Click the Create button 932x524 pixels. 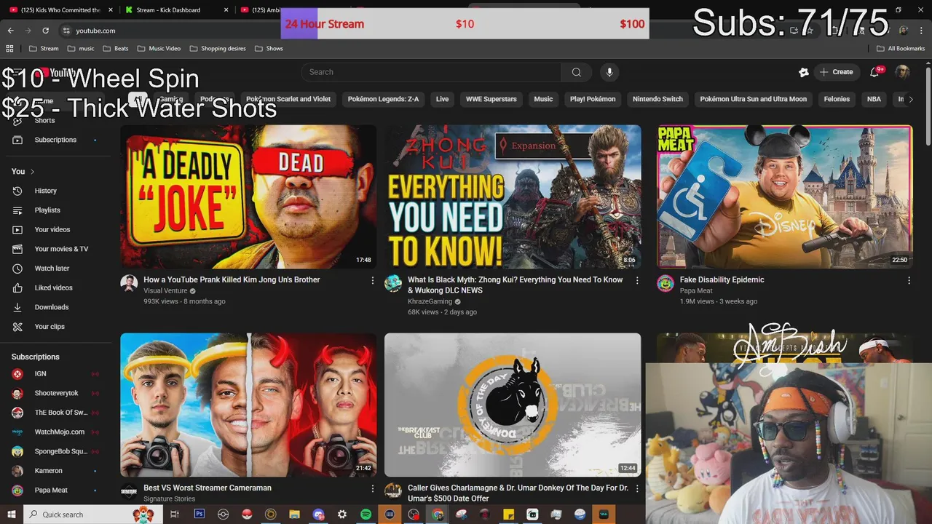pyautogui.click(x=836, y=72)
